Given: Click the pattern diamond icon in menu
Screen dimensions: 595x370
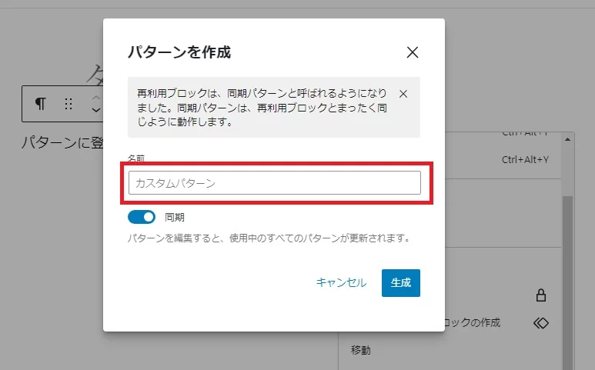Looking at the screenshot, I should [x=541, y=323].
